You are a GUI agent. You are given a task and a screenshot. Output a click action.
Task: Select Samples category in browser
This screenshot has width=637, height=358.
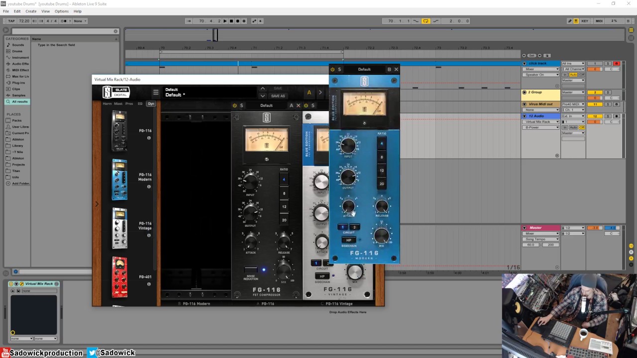[x=17, y=95]
